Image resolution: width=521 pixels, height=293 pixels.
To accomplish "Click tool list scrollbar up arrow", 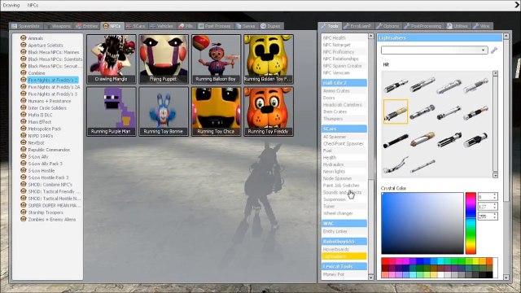I will point(371,36).
